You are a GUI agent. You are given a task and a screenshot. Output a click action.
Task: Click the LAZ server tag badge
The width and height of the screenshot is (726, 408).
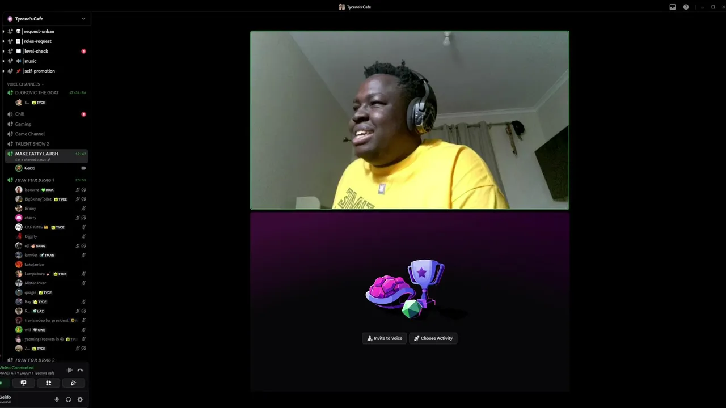38,311
